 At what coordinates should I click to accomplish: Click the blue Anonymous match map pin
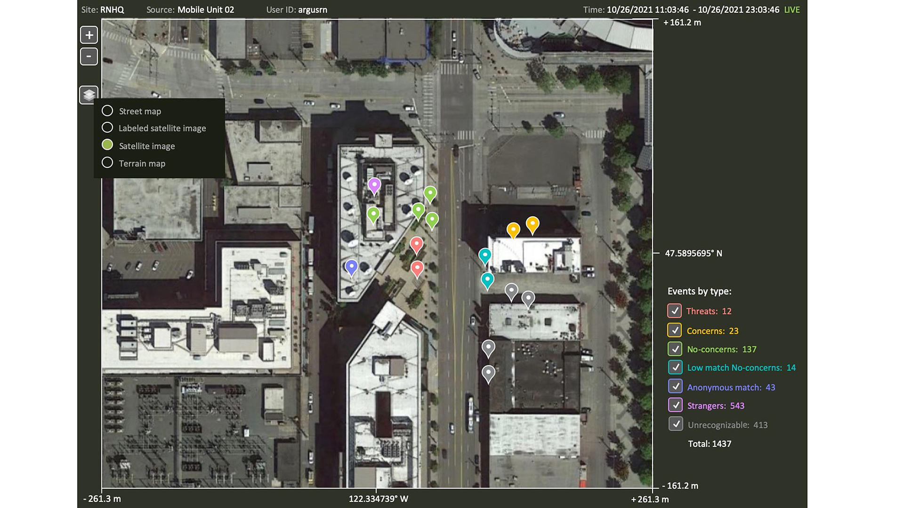tap(351, 267)
